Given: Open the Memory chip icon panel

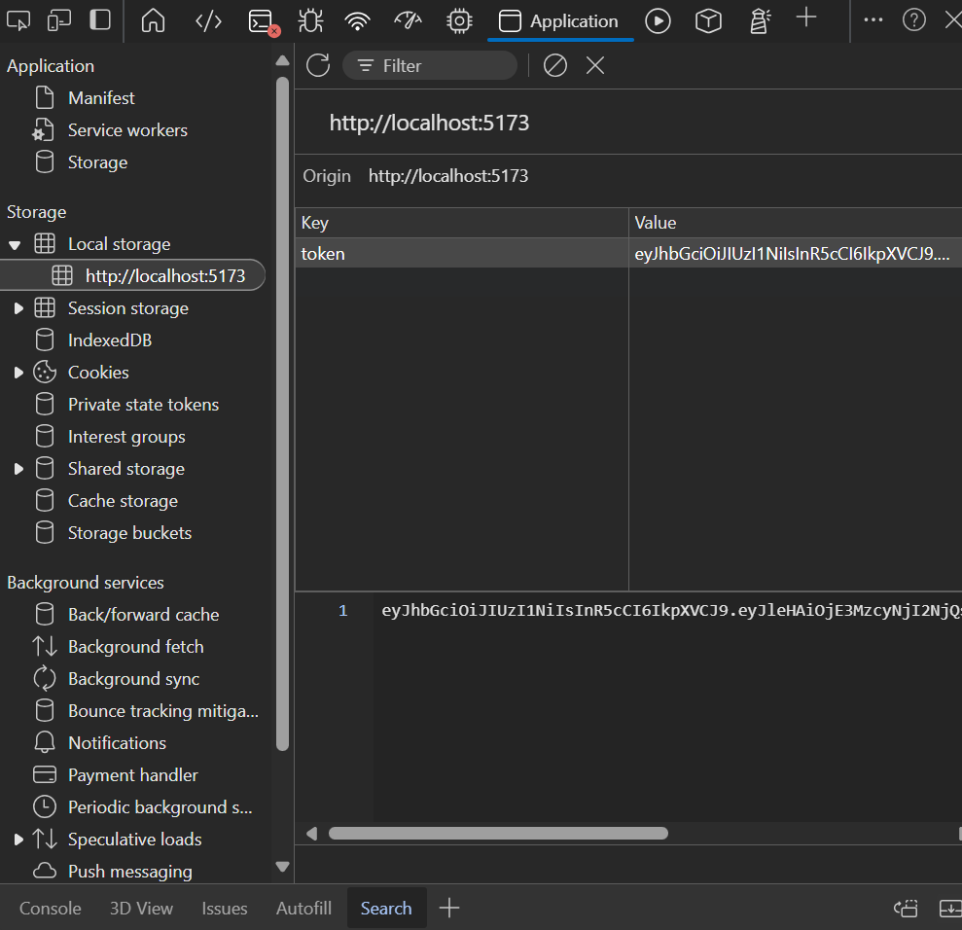Looking at the screenshot, I should [x=459, y=20].
